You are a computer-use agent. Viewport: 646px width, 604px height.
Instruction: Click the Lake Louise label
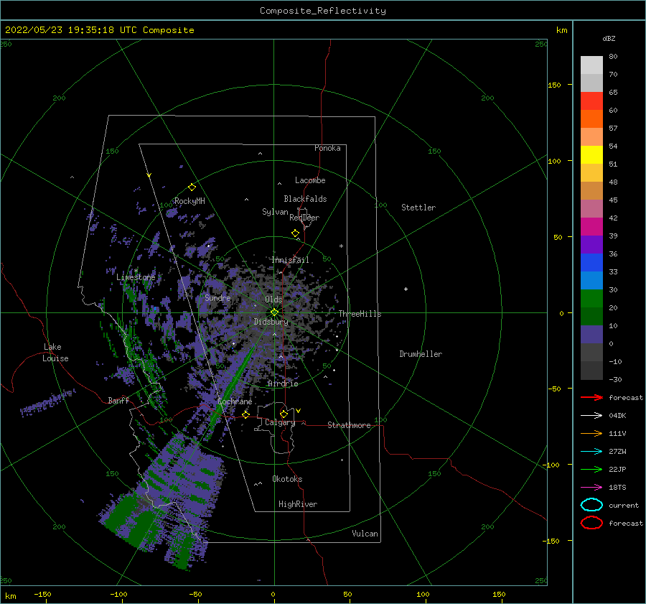55,353
